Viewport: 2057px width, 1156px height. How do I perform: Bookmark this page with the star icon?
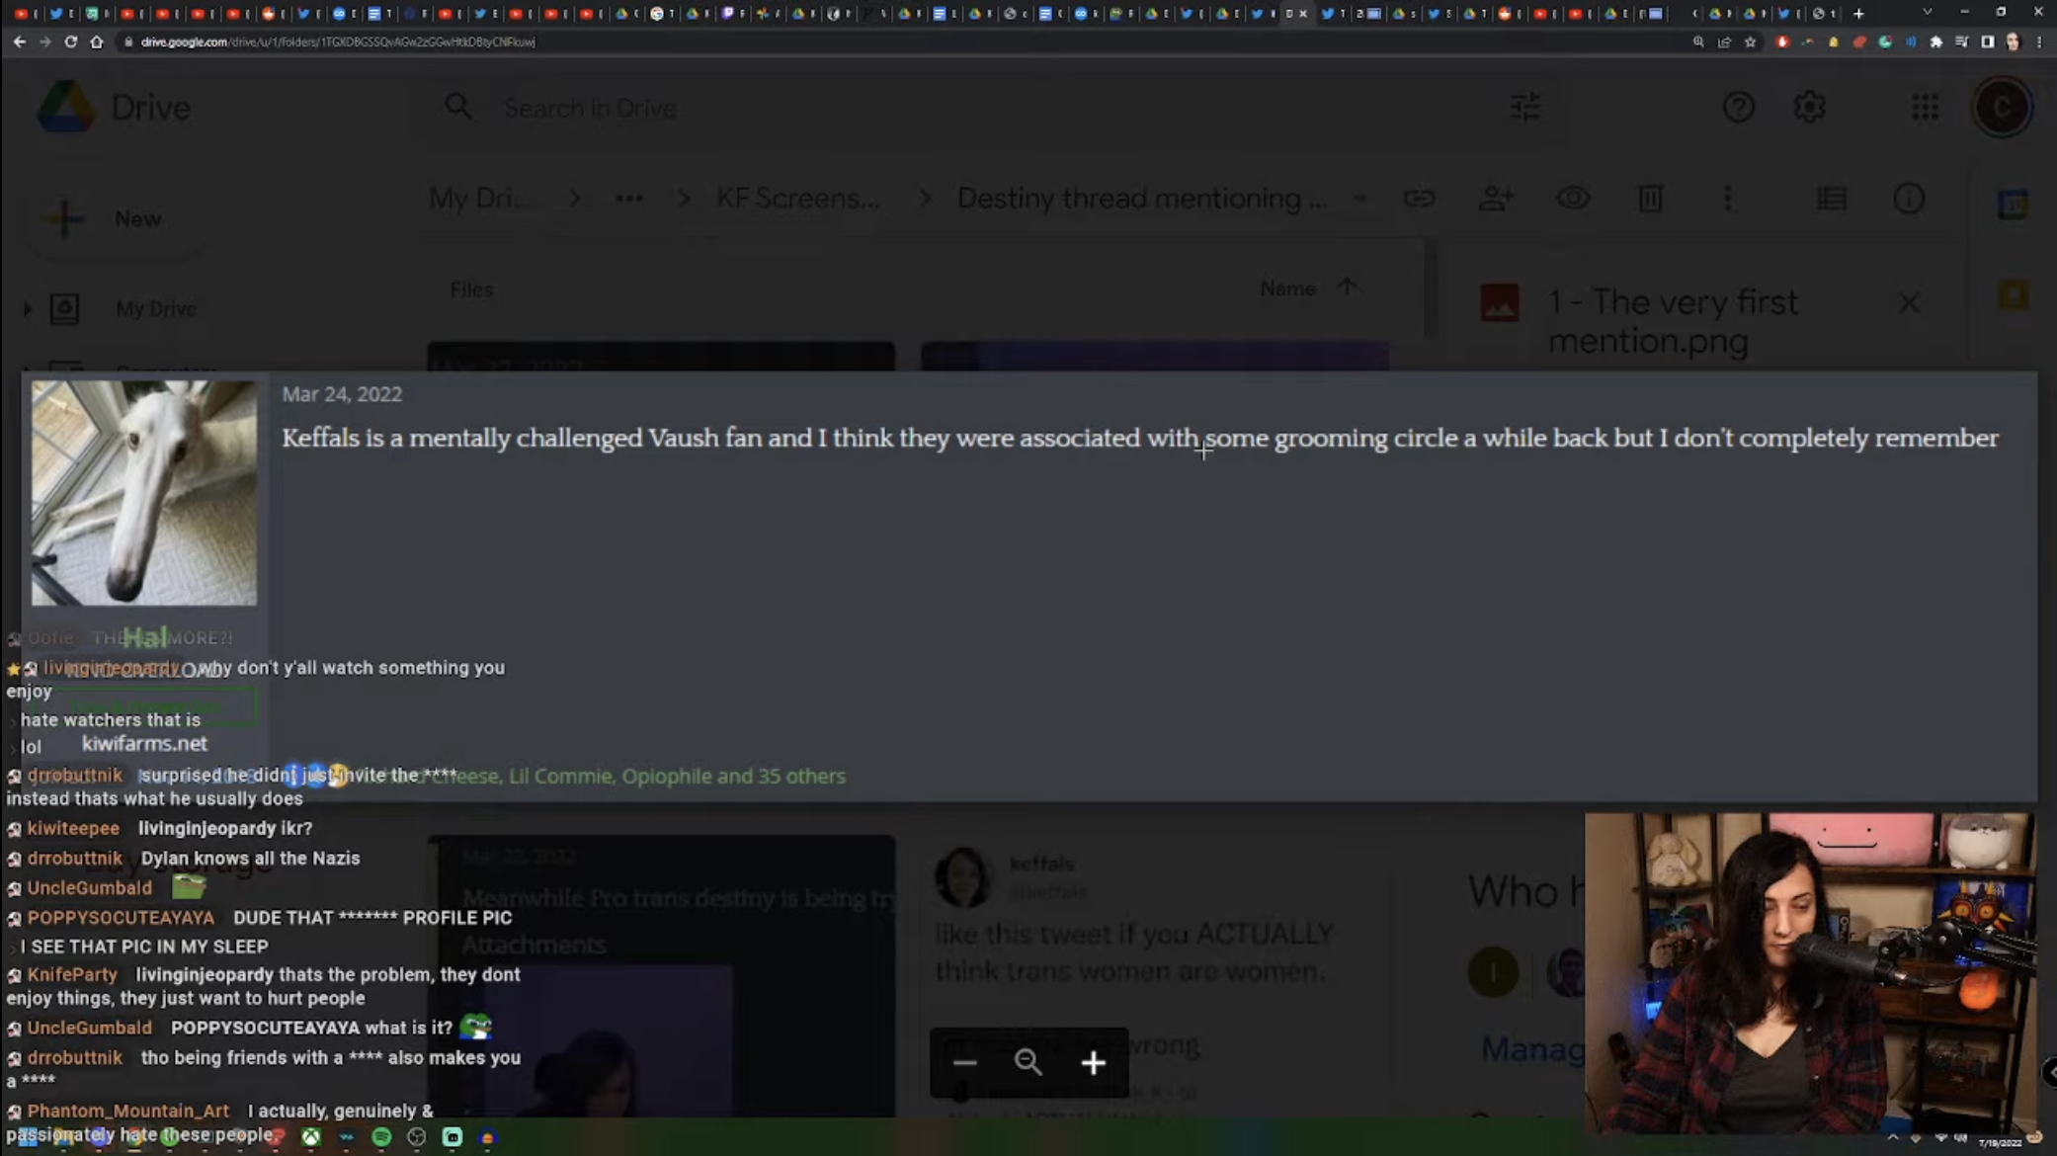coord(1750,41)
